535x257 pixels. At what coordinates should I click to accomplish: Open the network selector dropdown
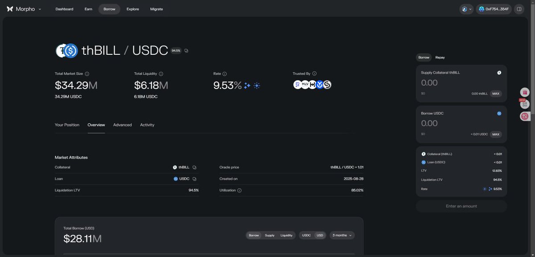coord(466,9)
